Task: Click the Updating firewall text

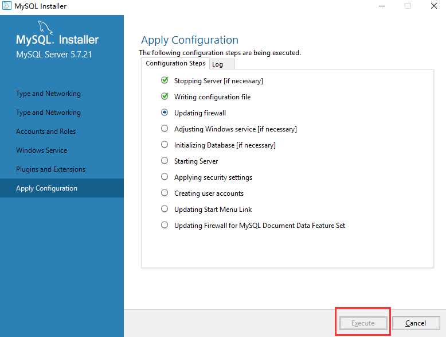Action: pyautogui.click(x=200, y=113)
